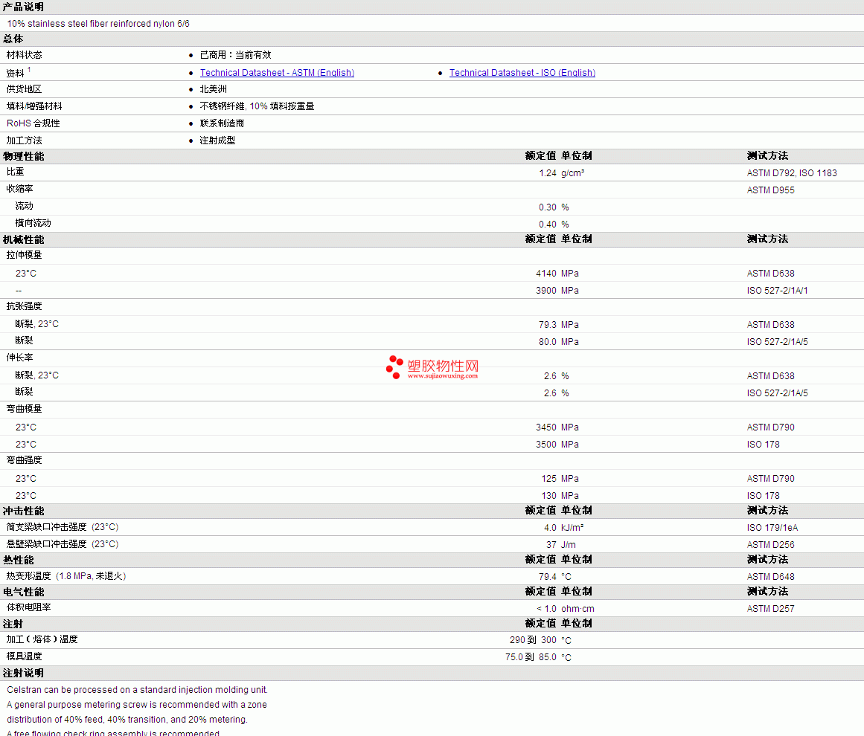Click the mold temperature range '75.0 到 85.0'
This screenshot has width=864, height=736.
coord(531,656)
